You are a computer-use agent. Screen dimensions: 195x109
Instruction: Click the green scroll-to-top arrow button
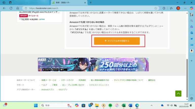coord(178,93)
